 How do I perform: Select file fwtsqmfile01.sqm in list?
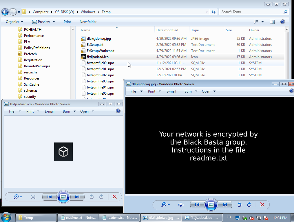click(100, 69)
